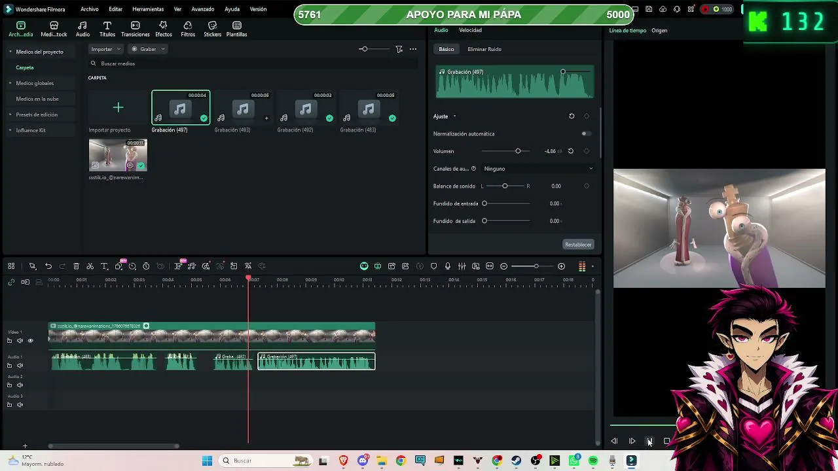Open the Transiciones panel
Image resolution: width=838 pixels, height=471 pixels.
pos(136,29)
